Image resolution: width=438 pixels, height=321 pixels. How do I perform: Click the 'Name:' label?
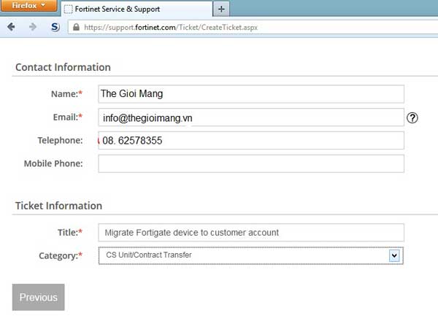(x=66, y=94)
